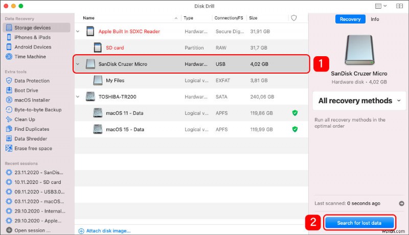409x235 pixels.
Task: Click the SATA connection cell
Action: (221, 97)
